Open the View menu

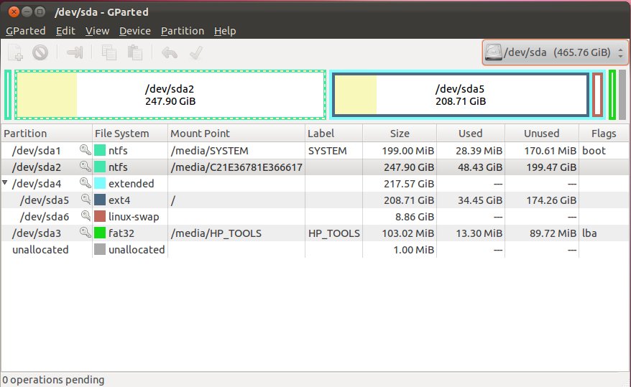point(97,31)
